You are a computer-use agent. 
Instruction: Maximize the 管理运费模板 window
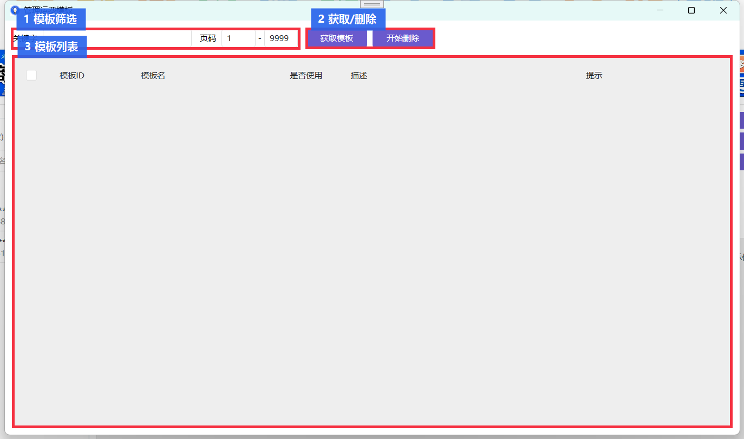coord(691,10)
